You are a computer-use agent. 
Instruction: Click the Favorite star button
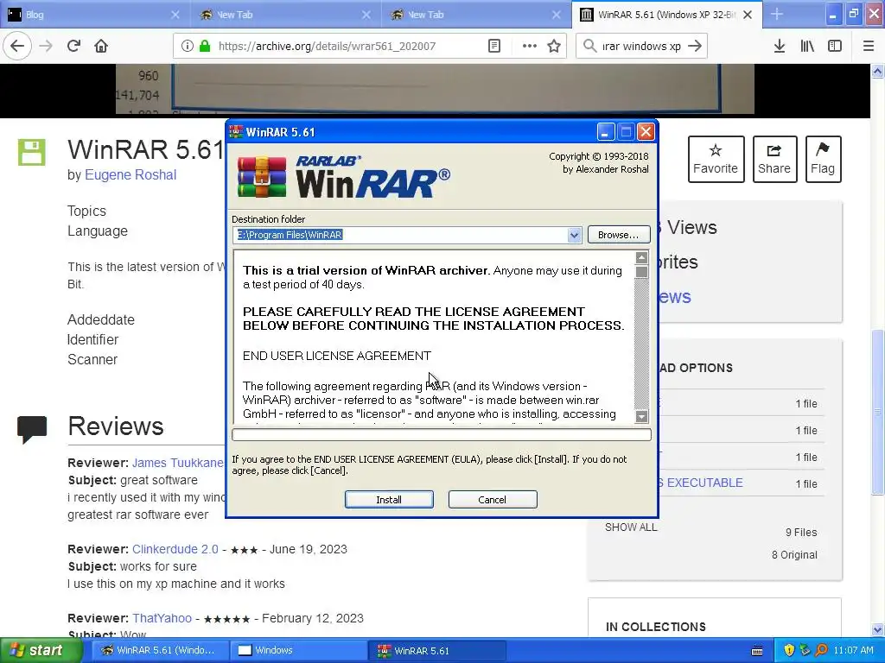(x=715, y=159)
